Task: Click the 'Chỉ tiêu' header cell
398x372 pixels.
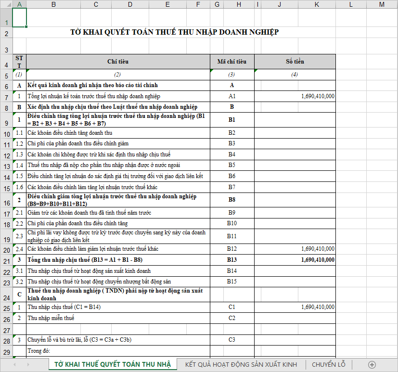Action: pyautogui.click(x=118, y=62)
